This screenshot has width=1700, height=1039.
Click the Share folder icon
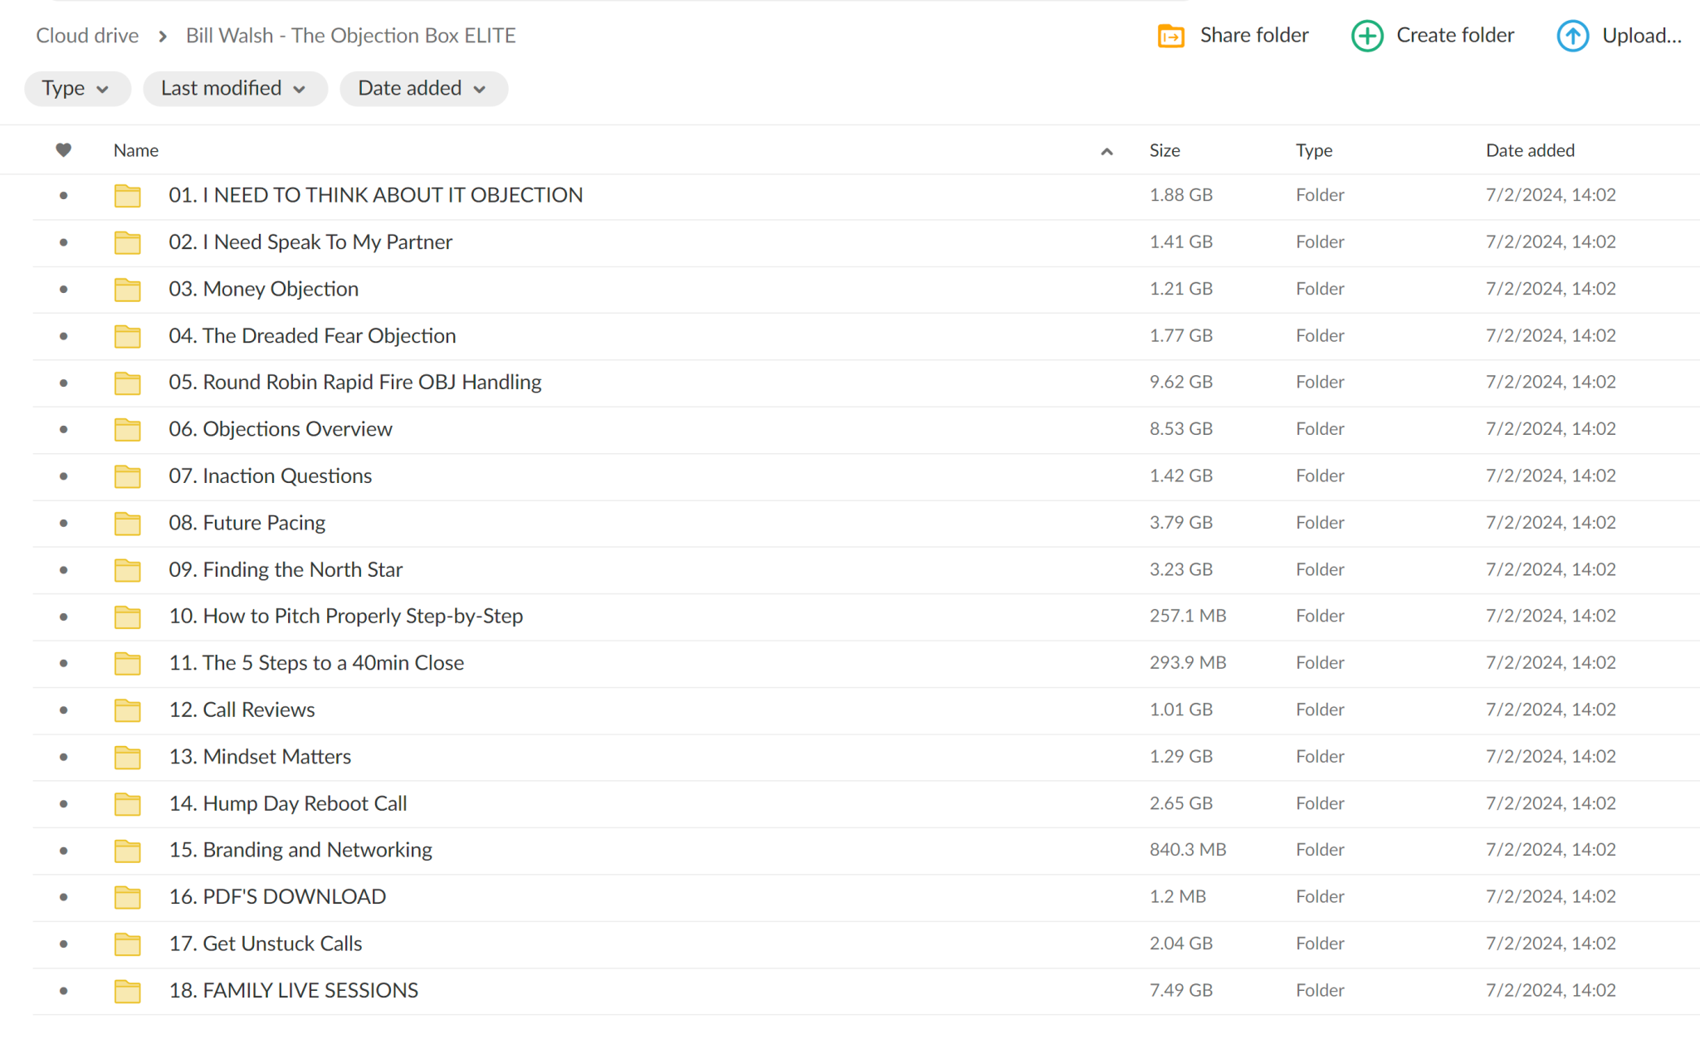click(x=1170, y=36)
